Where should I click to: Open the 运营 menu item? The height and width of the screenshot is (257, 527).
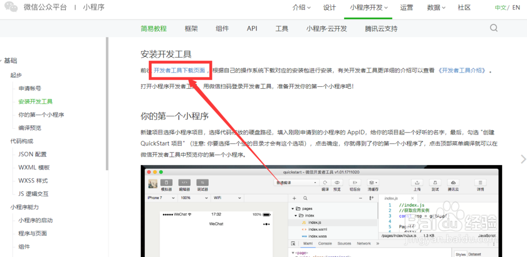click(x=407, y=8)
